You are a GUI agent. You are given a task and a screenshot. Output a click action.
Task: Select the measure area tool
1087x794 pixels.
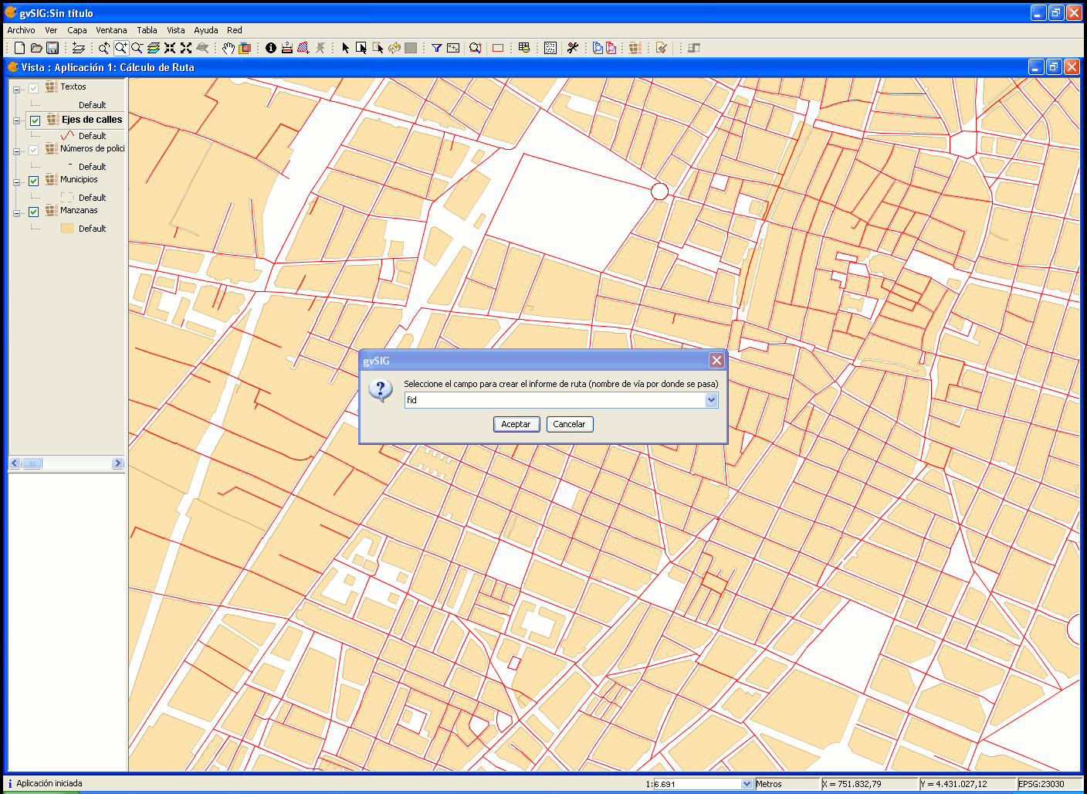point(303,48)
